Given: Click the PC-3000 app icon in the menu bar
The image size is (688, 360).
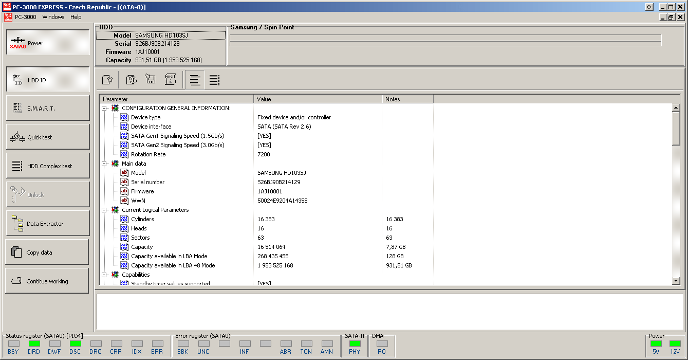Looking at the screenshot, I should [8, 17].
